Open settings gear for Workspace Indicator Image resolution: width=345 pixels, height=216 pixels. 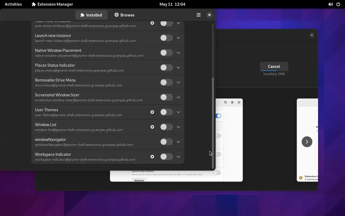(x=152, y=157)
